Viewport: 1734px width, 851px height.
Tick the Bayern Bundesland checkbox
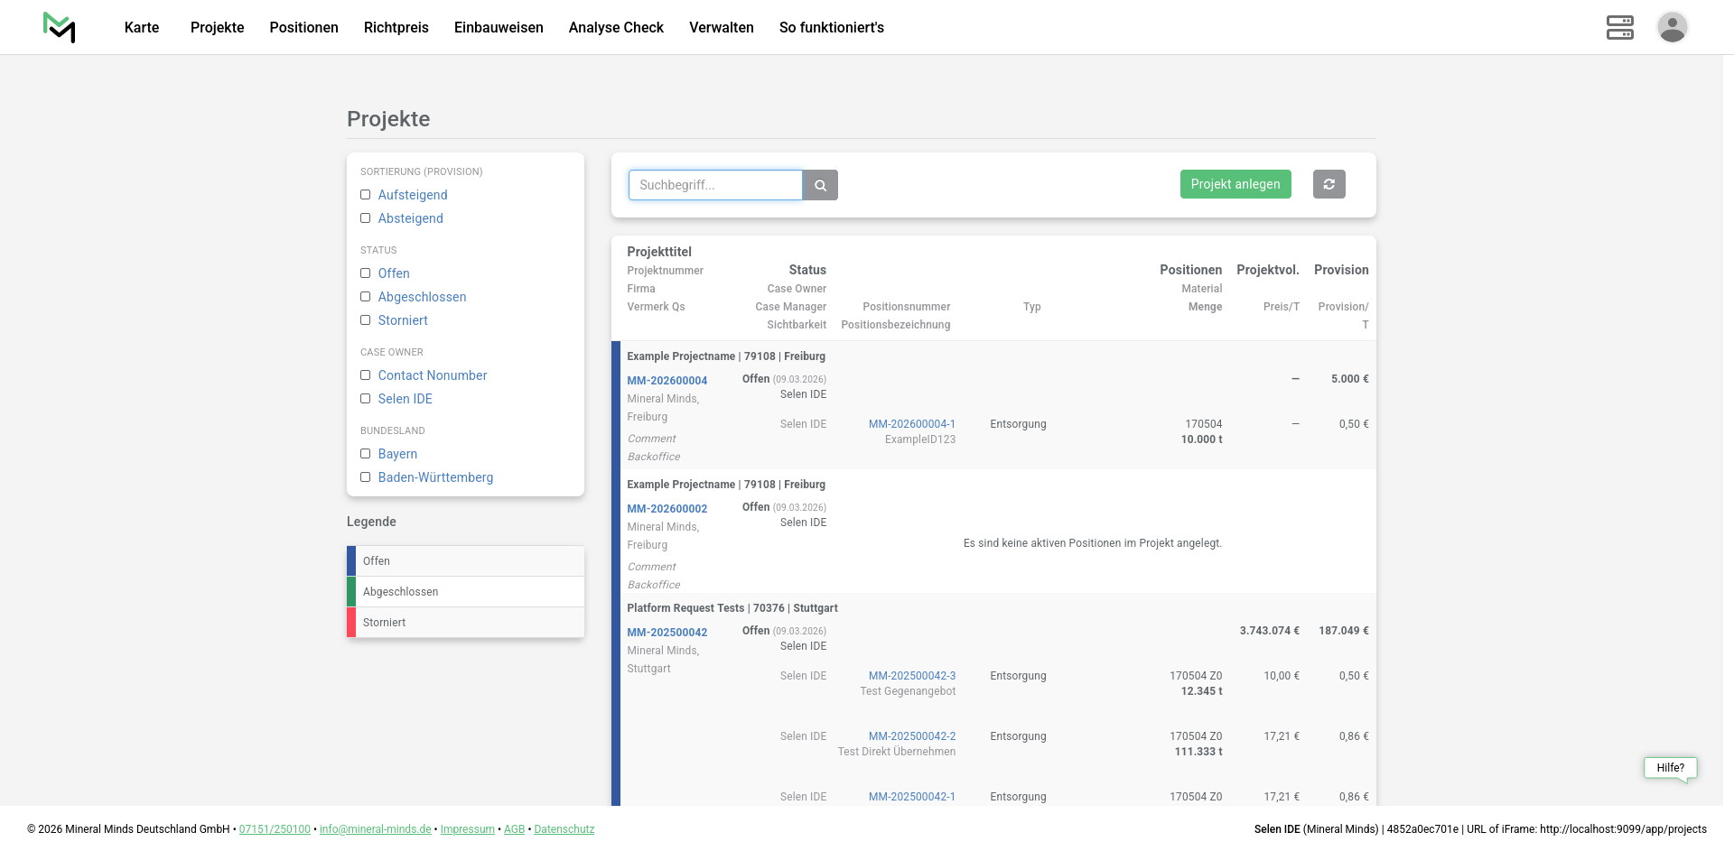point(366,454)
